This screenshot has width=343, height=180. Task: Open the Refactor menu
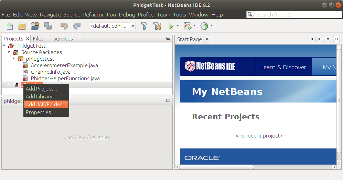[x=94, y=15]
